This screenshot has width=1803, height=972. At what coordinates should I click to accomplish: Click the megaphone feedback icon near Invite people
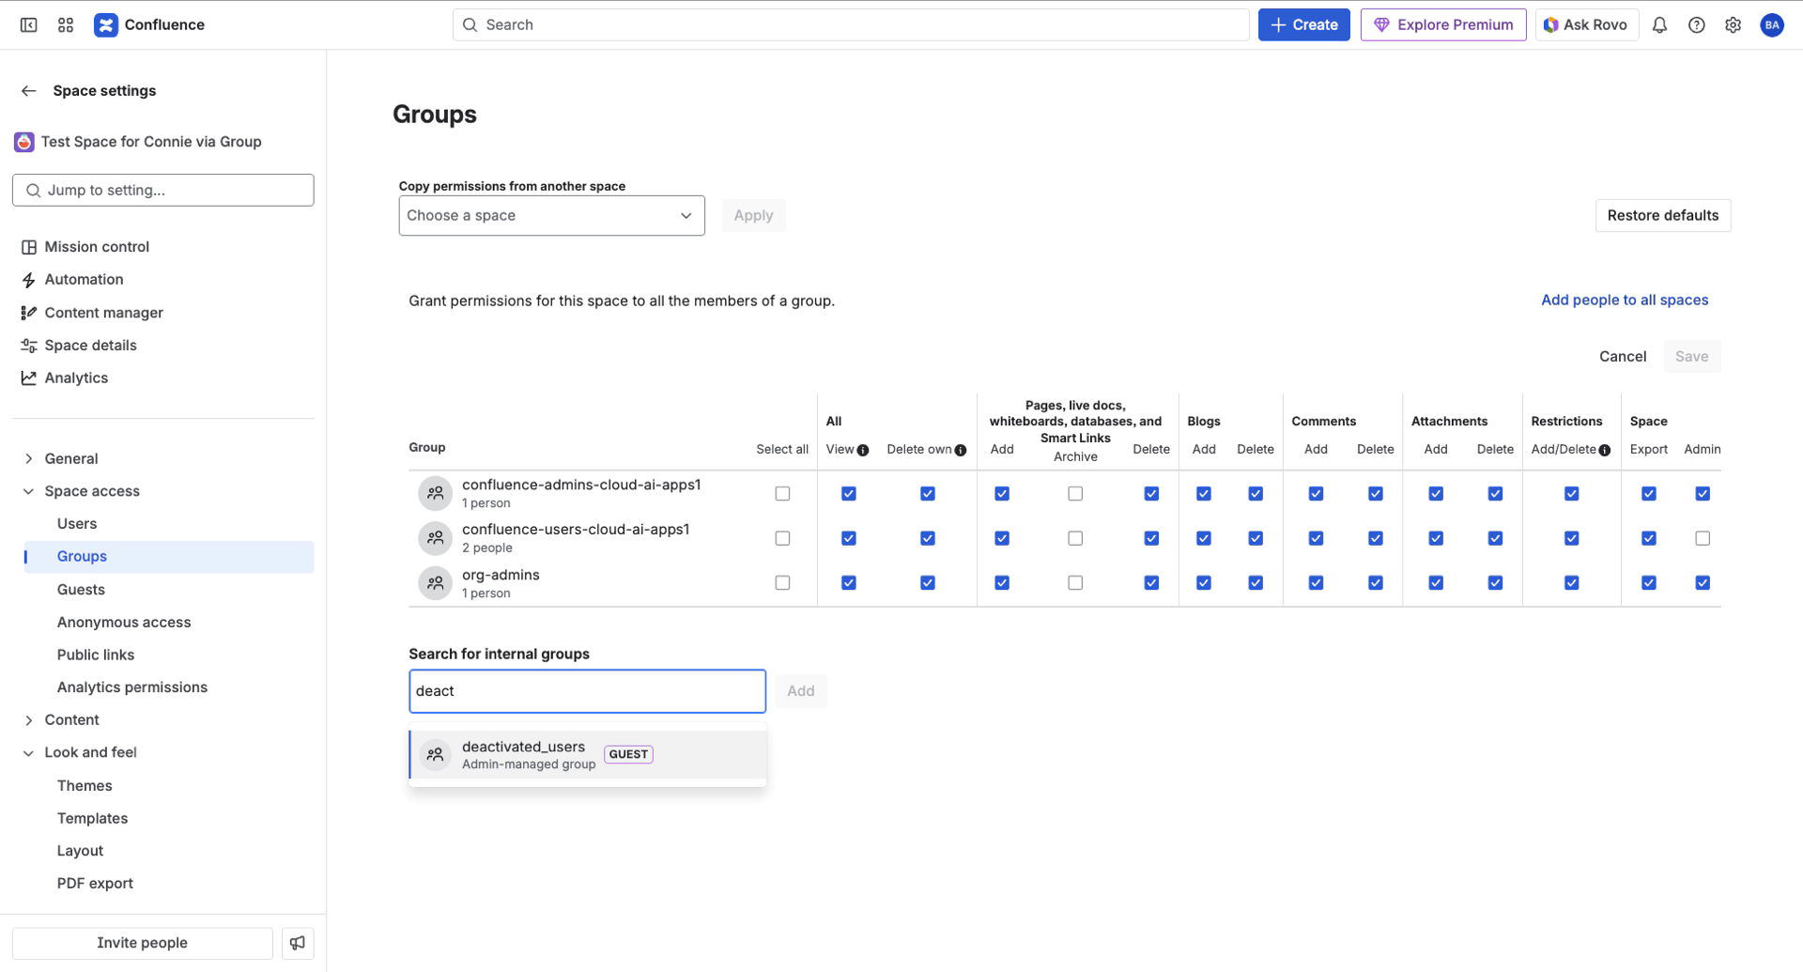(298, 943)
